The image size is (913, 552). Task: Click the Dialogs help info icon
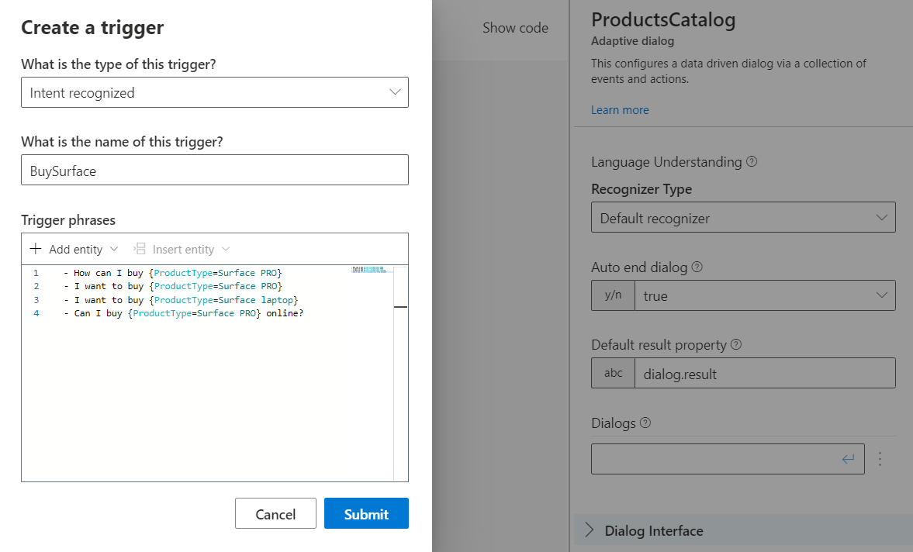pyautogui.click(x=645, y=423)
